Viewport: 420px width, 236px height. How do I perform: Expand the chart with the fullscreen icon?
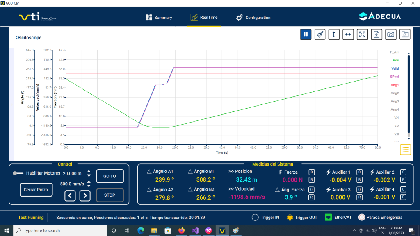tap(362, 34)
